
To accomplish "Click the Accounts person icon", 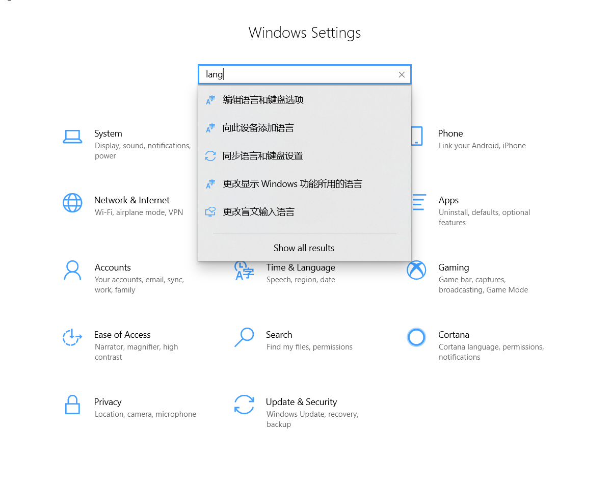I will [72, 270].
